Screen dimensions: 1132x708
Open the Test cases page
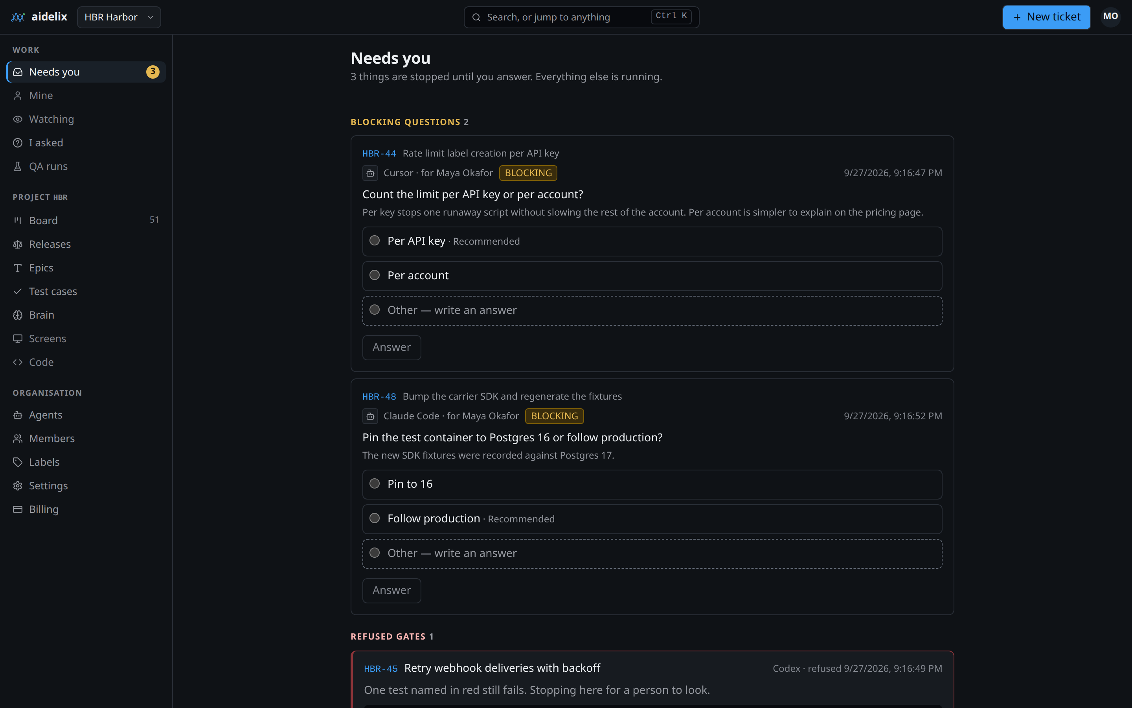coord(86,292)
